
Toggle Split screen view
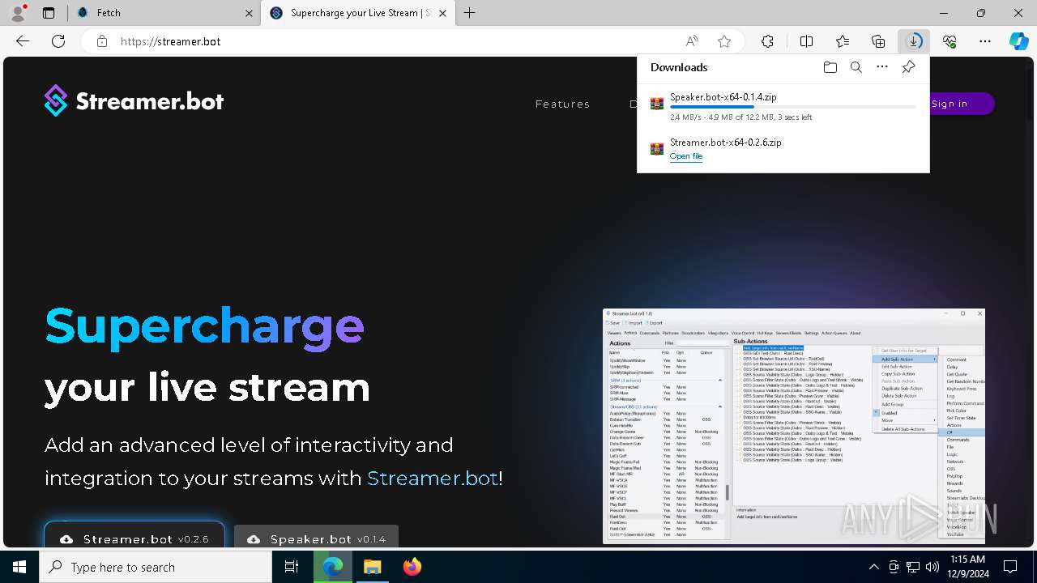[x=807, y=41]
